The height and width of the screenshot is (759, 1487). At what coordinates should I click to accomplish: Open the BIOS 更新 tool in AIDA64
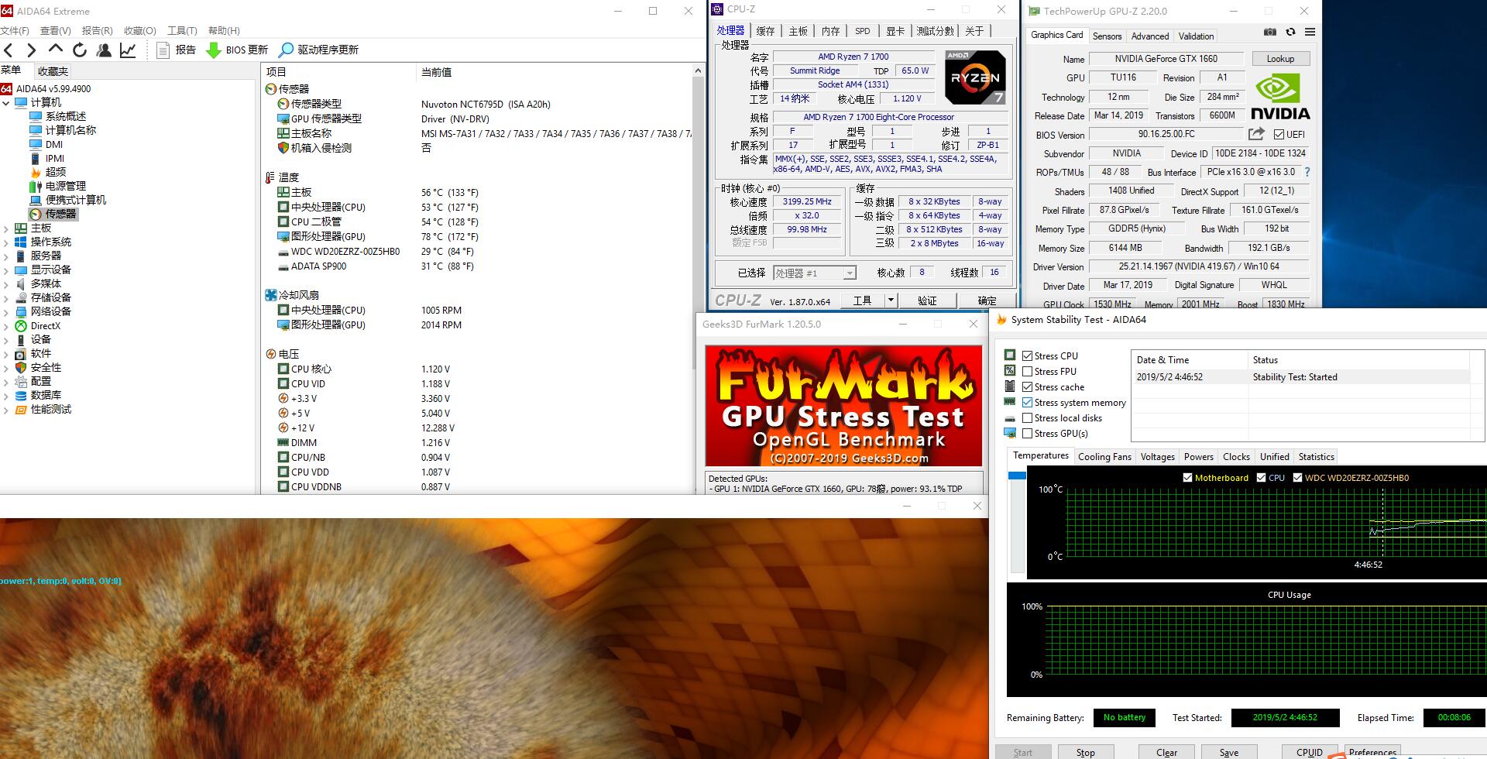click(x=237, y=49)
